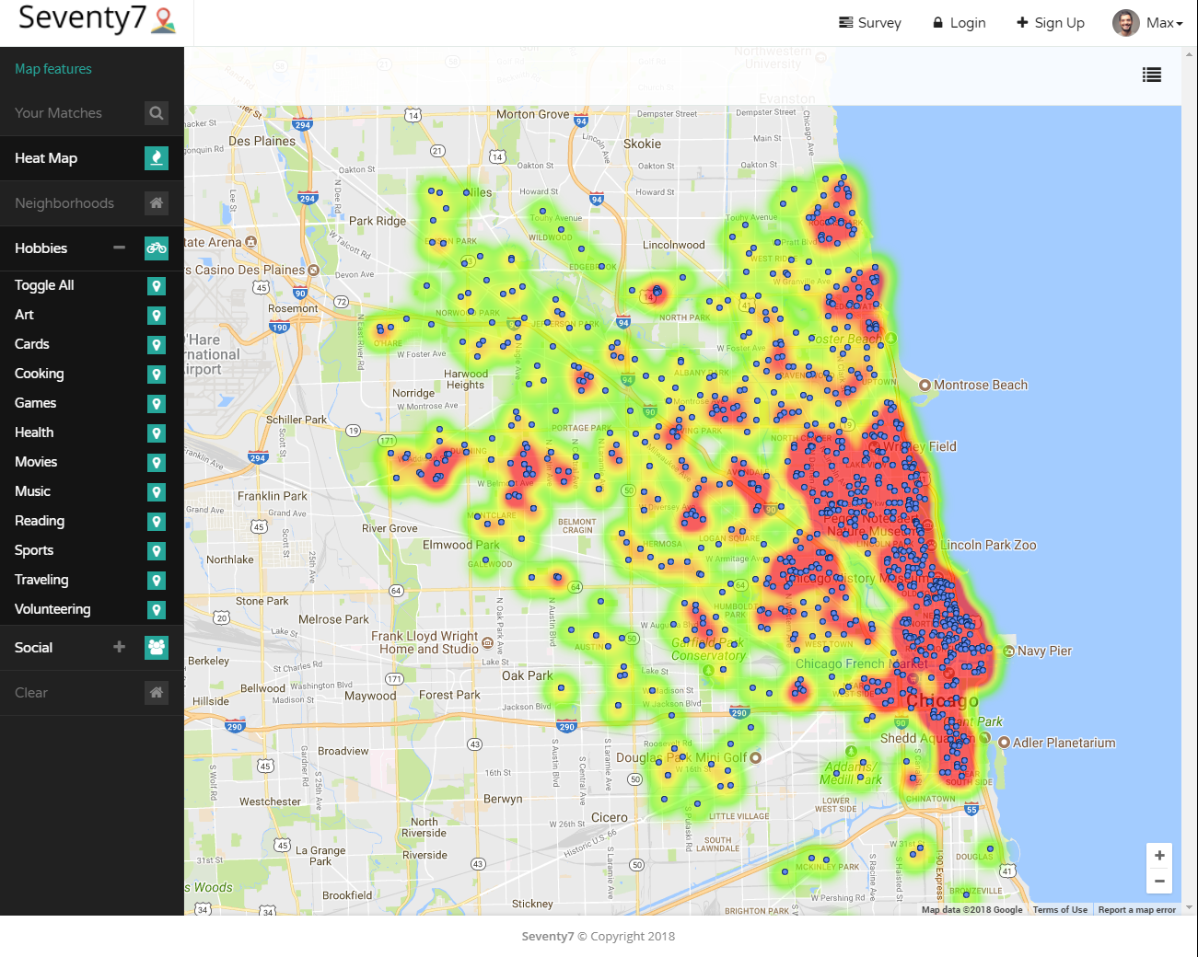The height and width of the screenshot is (957, 1198).
Task: Toggle the Cooking hobby marker
Action: (x=157, y=375)
